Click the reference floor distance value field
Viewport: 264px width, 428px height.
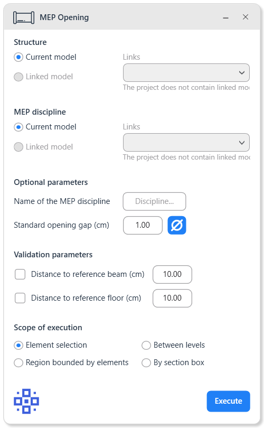pyautogui.click(x=172, y=298)
